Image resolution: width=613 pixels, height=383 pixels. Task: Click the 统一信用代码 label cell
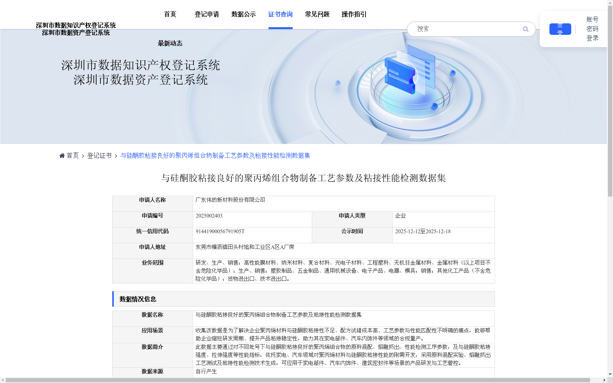pyautogui.click(x=152, y=235)
